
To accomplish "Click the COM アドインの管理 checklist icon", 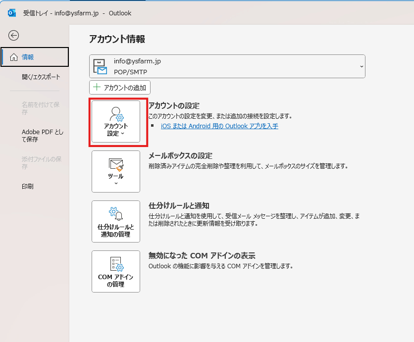I will (x=116, y=264).
